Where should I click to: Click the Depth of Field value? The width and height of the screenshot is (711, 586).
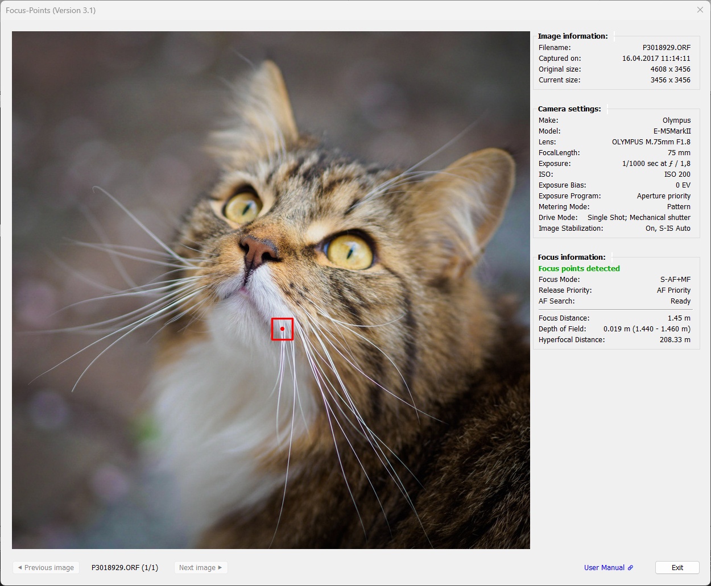pyautogui.click(x=647, y=329)
